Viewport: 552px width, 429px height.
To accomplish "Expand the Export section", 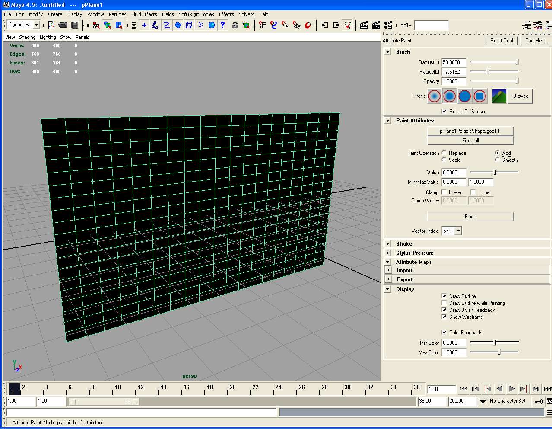I will (389, 279).
